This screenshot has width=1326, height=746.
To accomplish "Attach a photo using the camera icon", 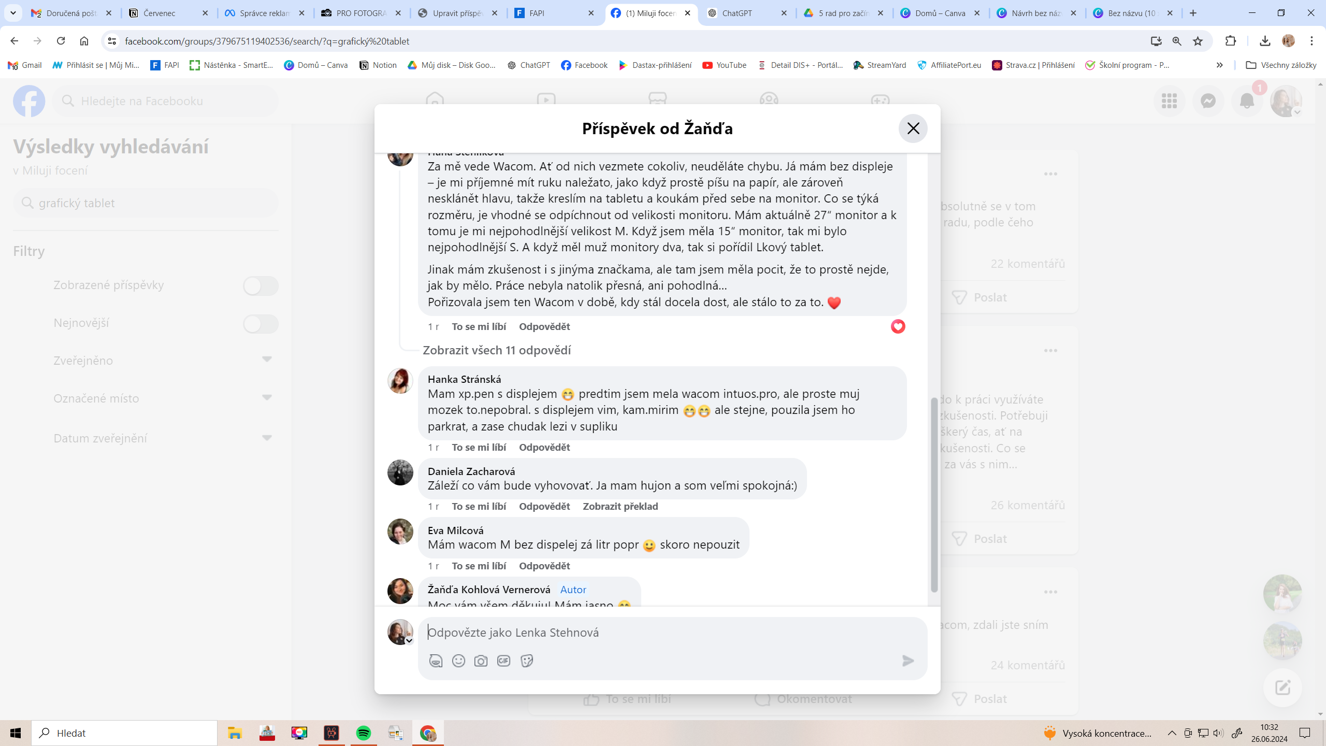I will tap(481, 661).
